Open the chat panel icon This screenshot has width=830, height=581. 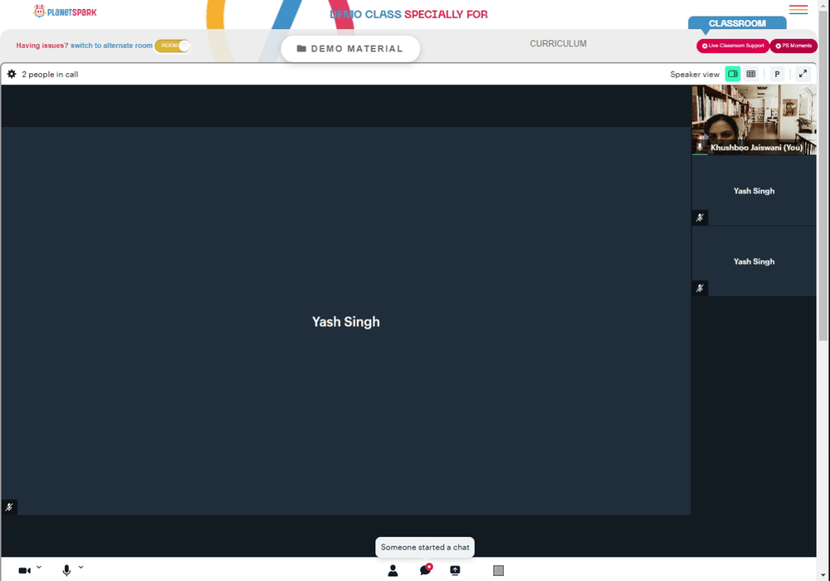coord(426,570)
